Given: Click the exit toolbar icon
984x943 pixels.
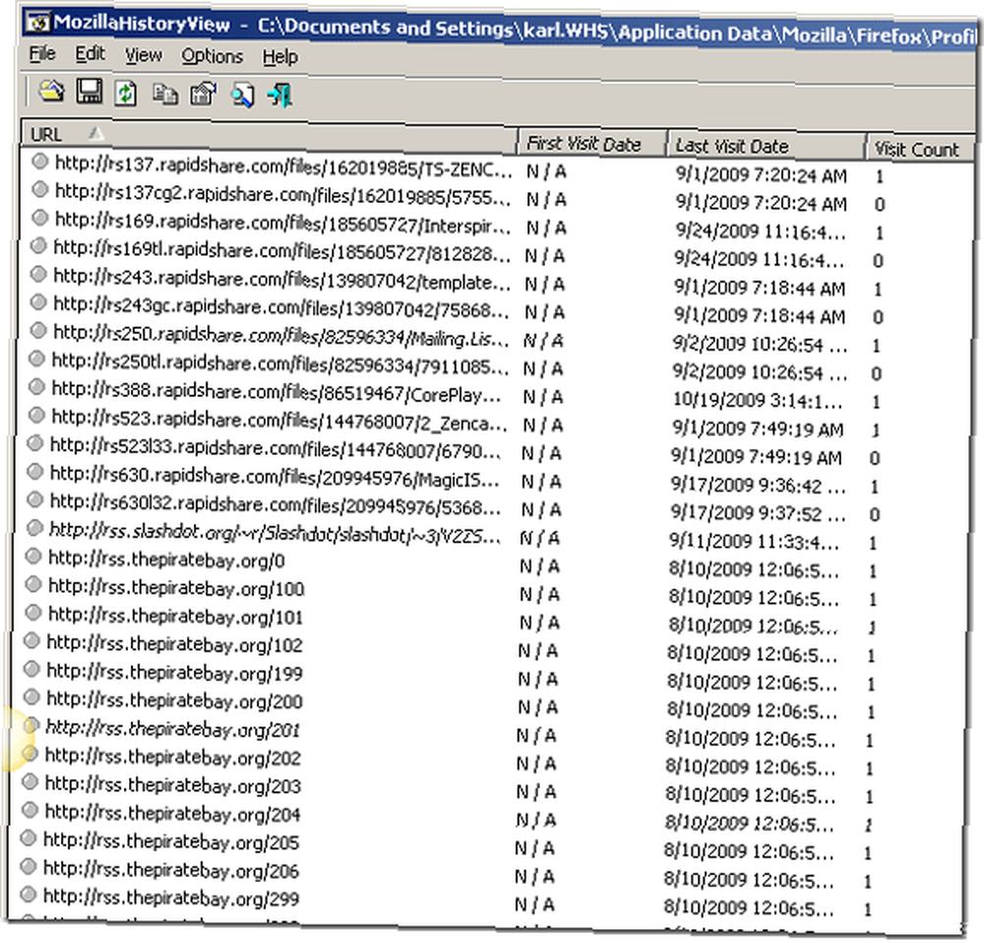Looking at the screenshot, I should 279,96.
